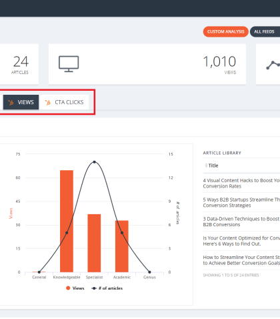The height and width of the screenshot is (319, 280).
Task: Toggle the Views legend item
Action: coord(75,288)
